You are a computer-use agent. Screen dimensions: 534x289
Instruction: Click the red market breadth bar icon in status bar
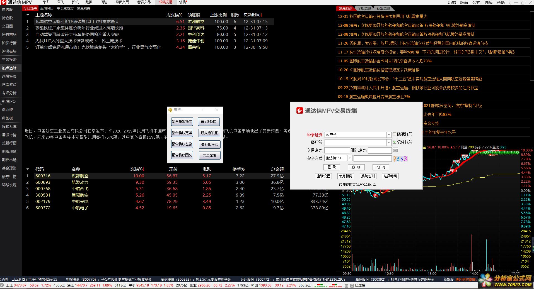click(x=335, y=286)
